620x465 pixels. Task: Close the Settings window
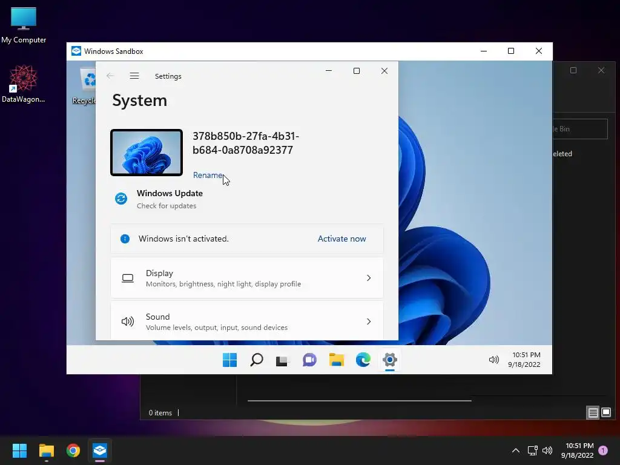(384, 71)
